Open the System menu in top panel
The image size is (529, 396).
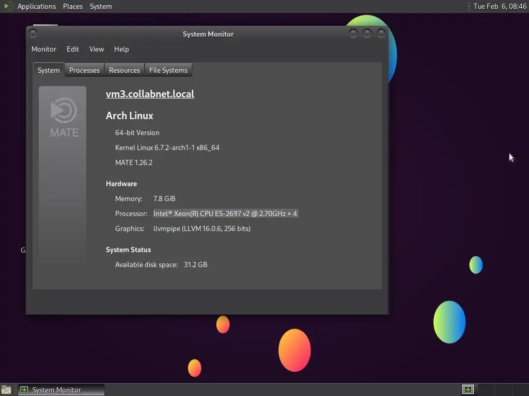[x=101, y=6]
